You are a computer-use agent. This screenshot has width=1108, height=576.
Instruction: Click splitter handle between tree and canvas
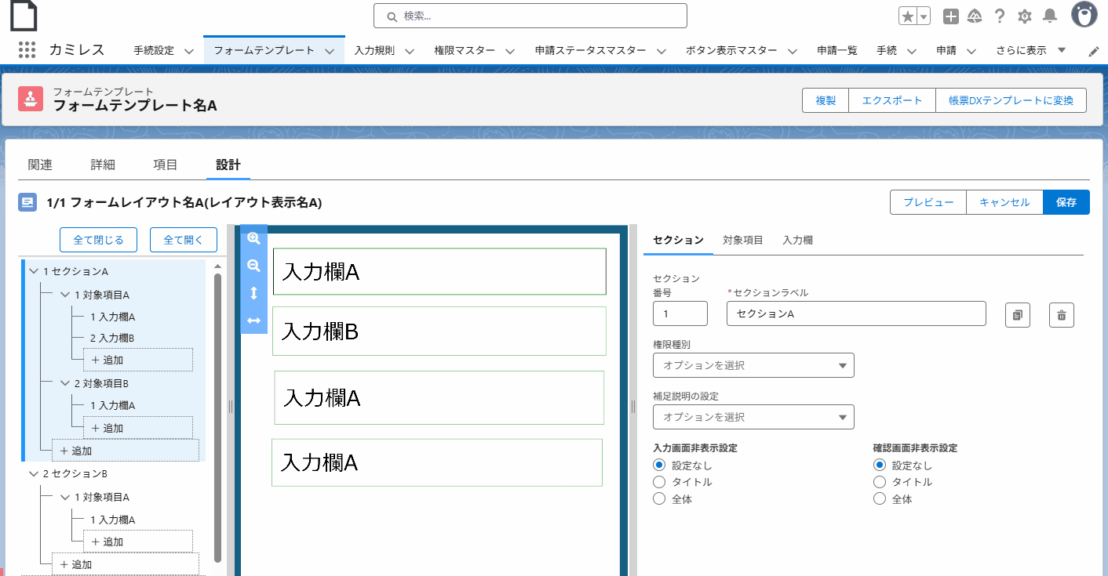(x=231, y=406)
